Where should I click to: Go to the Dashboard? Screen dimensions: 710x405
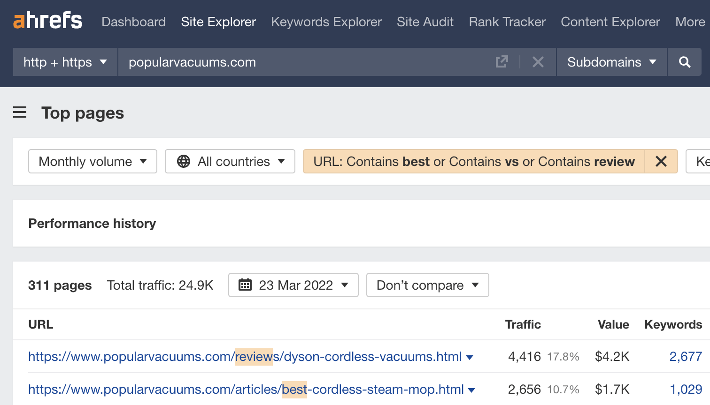pyautogui.click(x=133, y=22)
